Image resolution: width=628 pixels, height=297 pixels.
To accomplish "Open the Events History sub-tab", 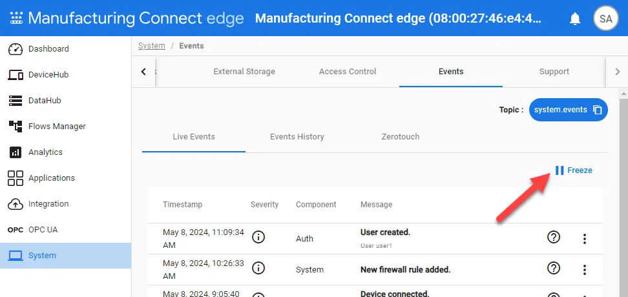I will (297, 137).
